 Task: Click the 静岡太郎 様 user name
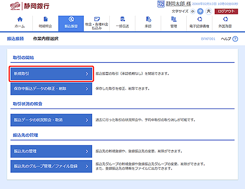pyautogui.click(x=178, y=4)
